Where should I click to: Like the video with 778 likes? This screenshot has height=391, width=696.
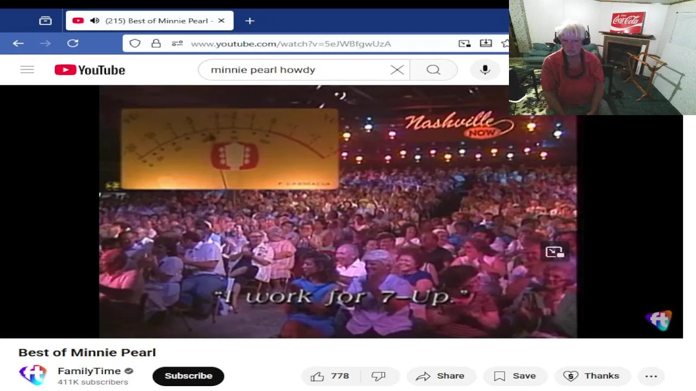[x=330, y=376]
